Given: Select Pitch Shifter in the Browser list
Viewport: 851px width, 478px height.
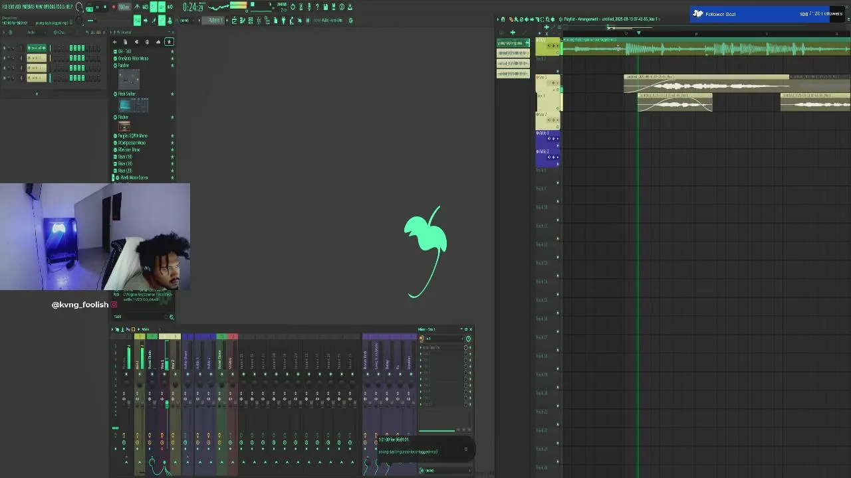Looking at the screenshot, I should click(125, 94).
